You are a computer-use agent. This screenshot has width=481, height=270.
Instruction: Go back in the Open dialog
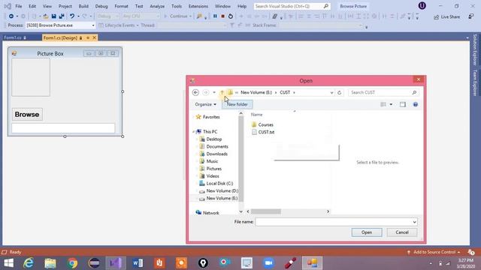(x=195, y=92)
